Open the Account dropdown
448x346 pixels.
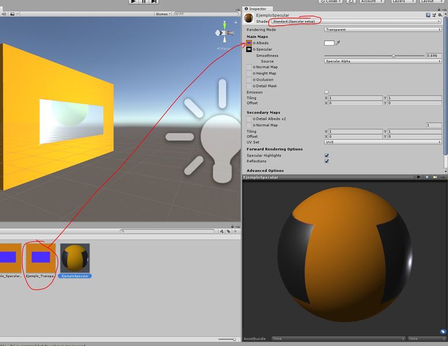[x=372, y=1]
